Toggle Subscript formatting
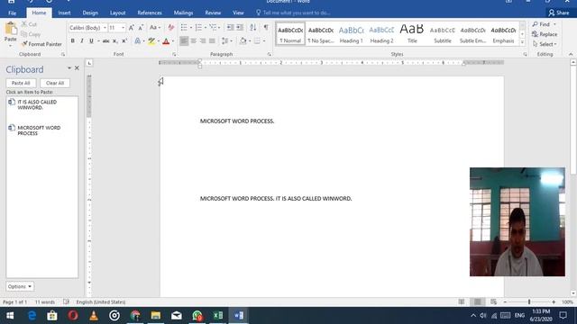 click(115, 41)
